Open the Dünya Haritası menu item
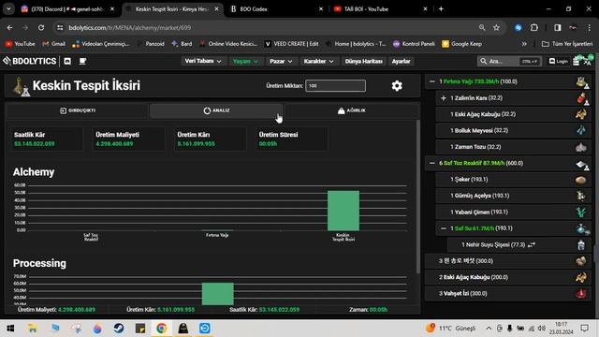This screenshot has width=599, height=337. pos(363,61)
